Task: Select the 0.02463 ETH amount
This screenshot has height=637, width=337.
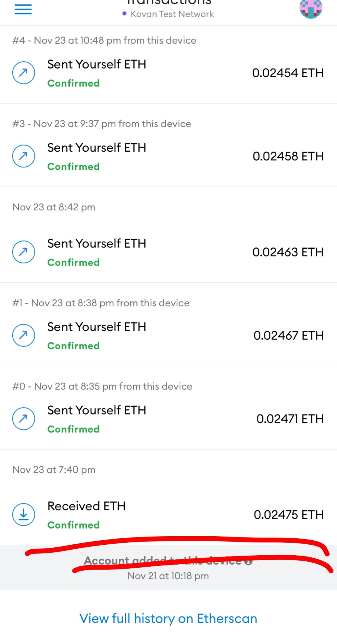Action: click(288, 252)
